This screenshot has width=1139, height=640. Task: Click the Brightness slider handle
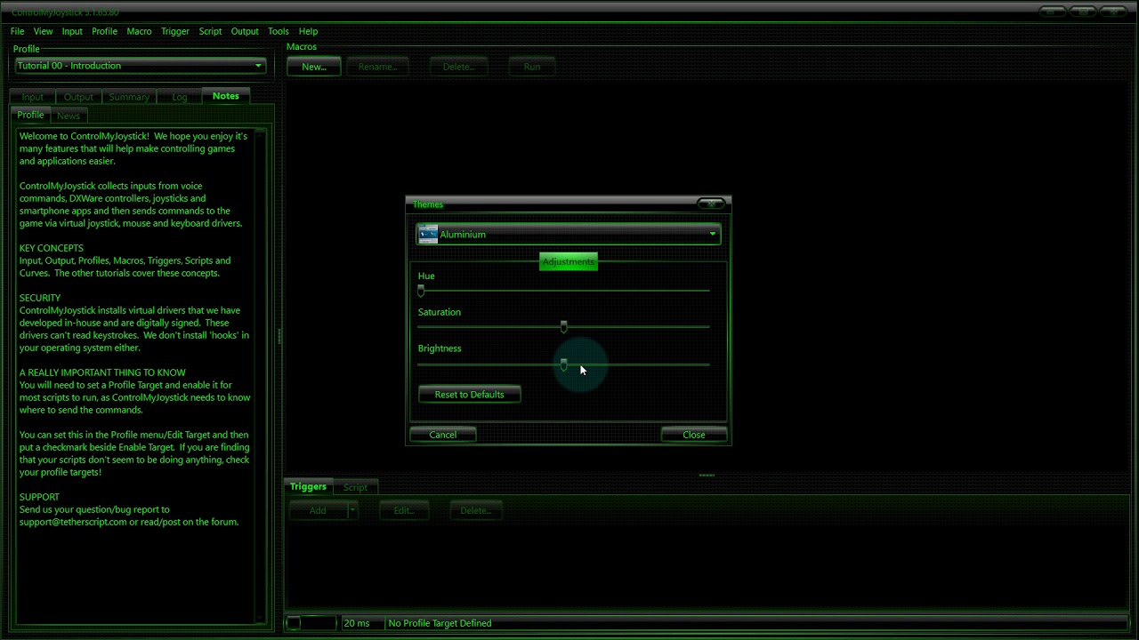[563, 364]
